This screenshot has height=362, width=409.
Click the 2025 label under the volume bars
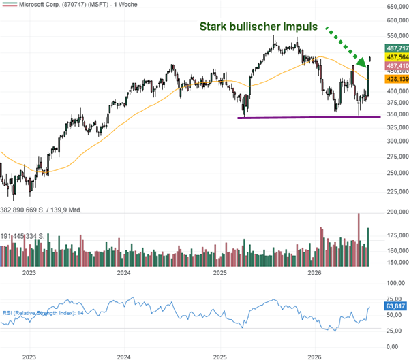pos(220,273)
